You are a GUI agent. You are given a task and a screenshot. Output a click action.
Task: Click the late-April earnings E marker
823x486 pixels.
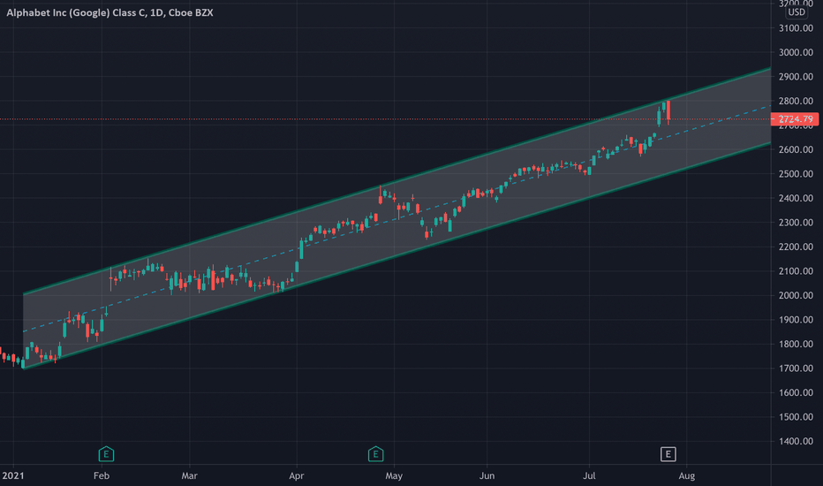376,454
